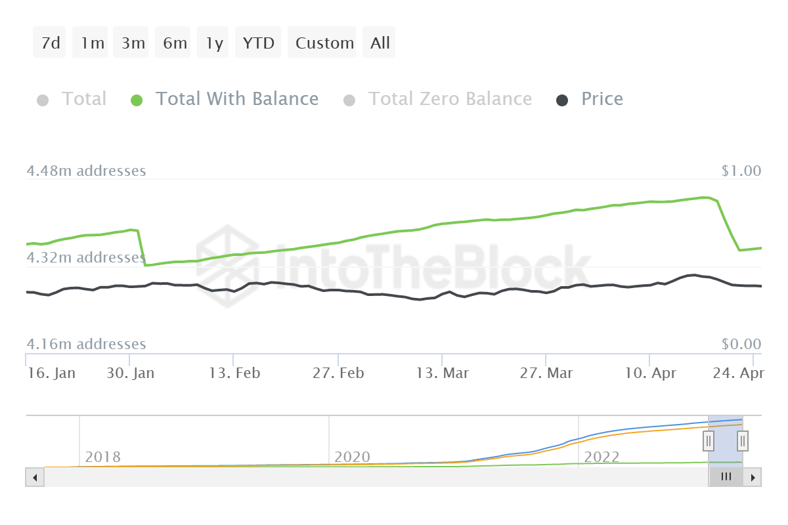This screenshot has height=525, width=788.
Task: Click the navigator scrollbar thumb
Action: (x=725, y=477)
